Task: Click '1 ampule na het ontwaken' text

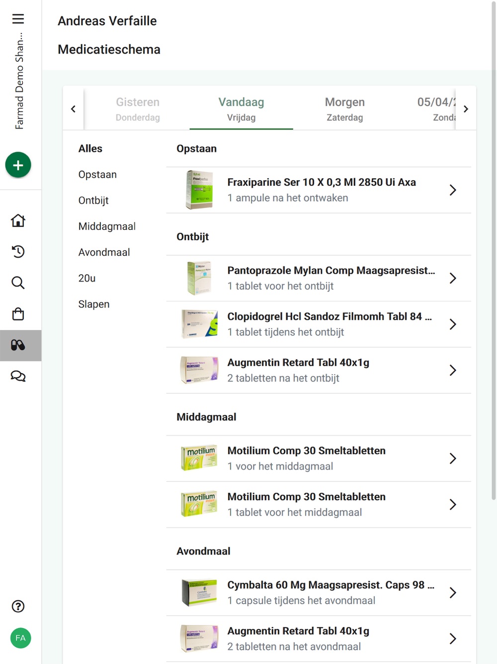Action: coord(288,198)
